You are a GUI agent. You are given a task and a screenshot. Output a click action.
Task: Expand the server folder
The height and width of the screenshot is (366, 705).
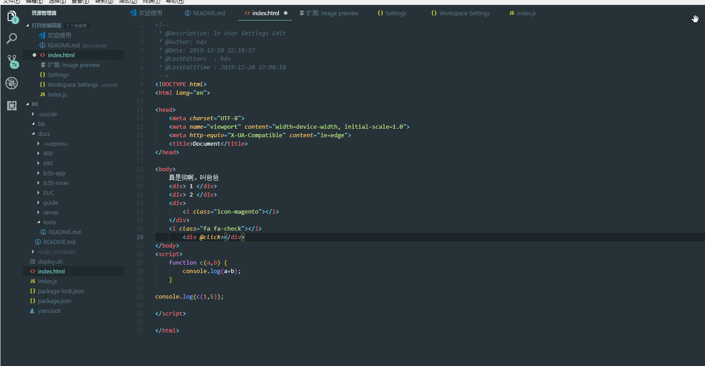(x=38, y=212)
